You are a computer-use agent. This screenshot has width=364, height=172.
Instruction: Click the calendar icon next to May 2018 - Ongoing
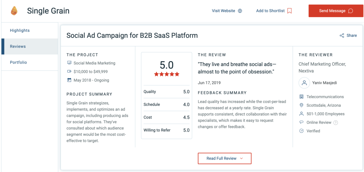(x=69, y=80)
